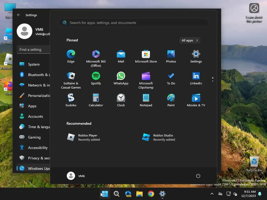Open the Clock app
Viewport: 267px width, 200px height.
[121, 100]
